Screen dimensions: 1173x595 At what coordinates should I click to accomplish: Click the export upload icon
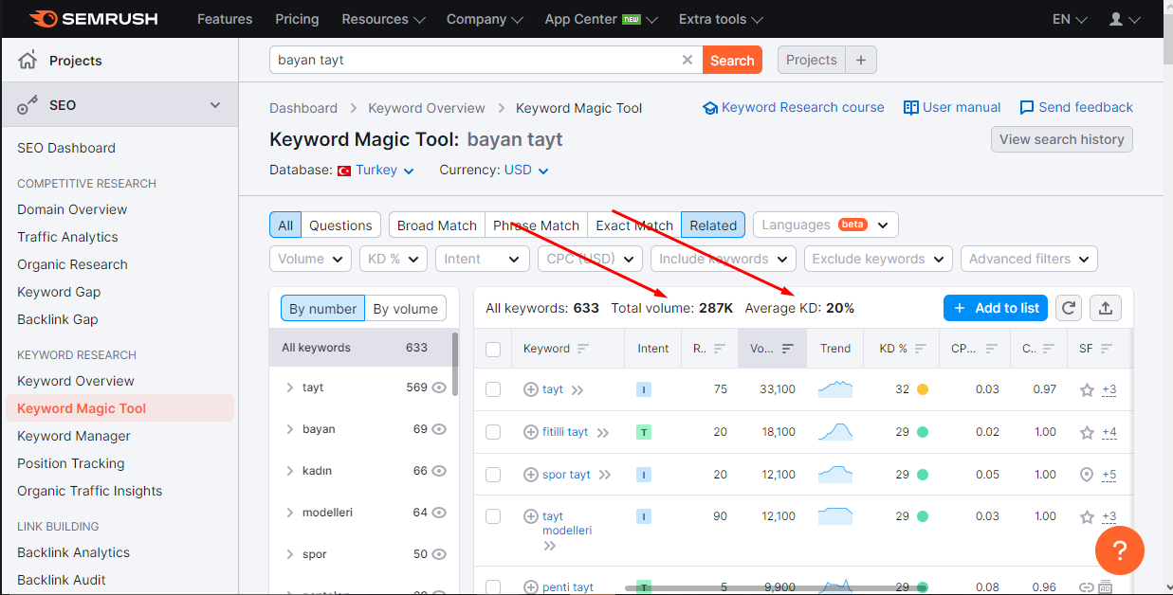point(1105,308)
